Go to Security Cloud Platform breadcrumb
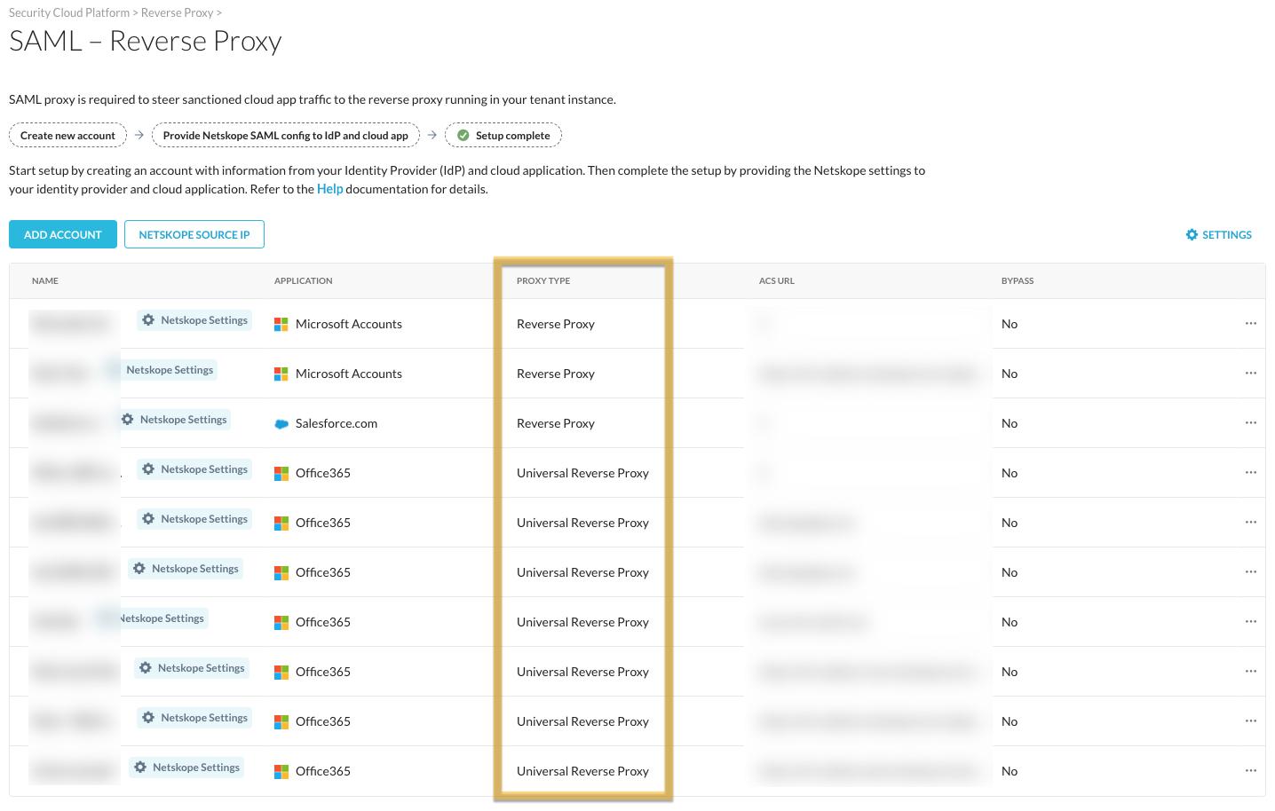The width and height of the screenshot is (1275, 811). coord(69,12)
